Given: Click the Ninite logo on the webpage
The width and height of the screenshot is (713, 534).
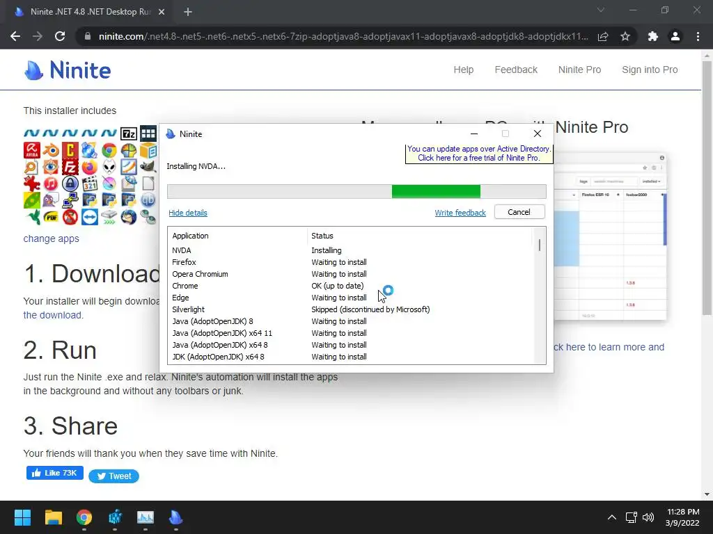Looking at the screenshot, I should (x=68, y=70).
